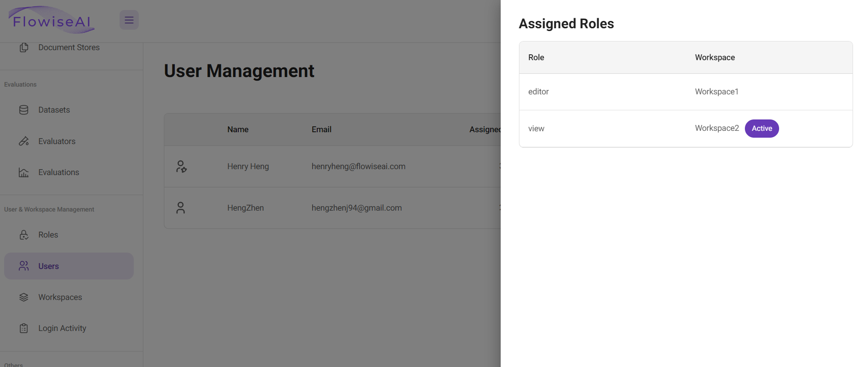Click the Roles lock icon

[x=24, y=235]
